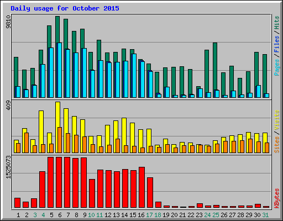Click the red KBytes bar for day 10

(x=92, y=193)
